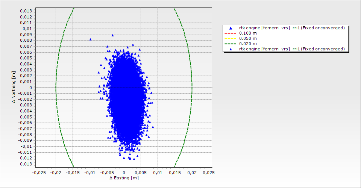Click the green dashed line legend swatch
Image resolution: width=361 pixels, height=188 pixels.
click(231, 44)
